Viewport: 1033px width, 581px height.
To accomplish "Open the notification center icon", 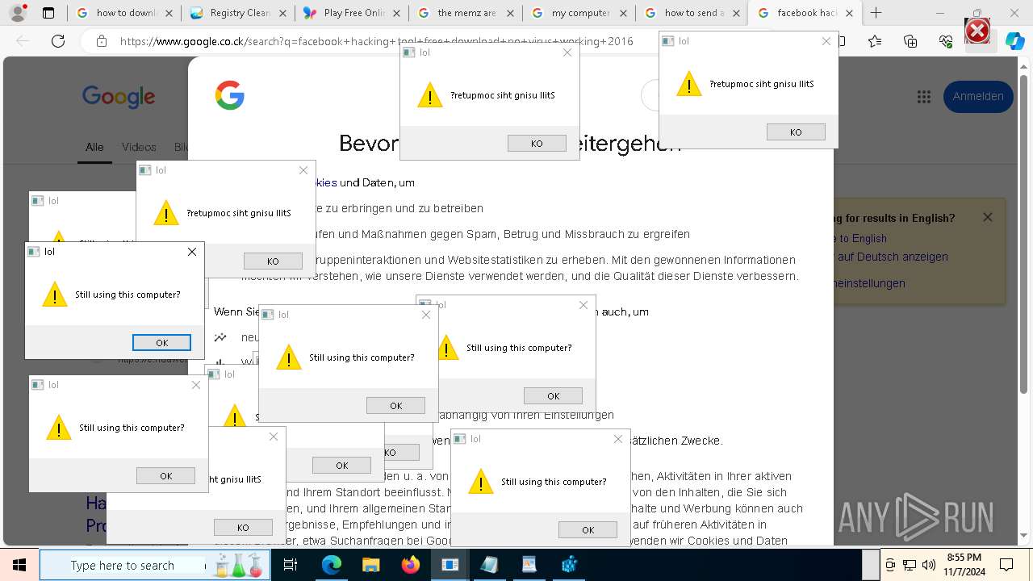I will pyautogui.click(x=1006, y=565).
